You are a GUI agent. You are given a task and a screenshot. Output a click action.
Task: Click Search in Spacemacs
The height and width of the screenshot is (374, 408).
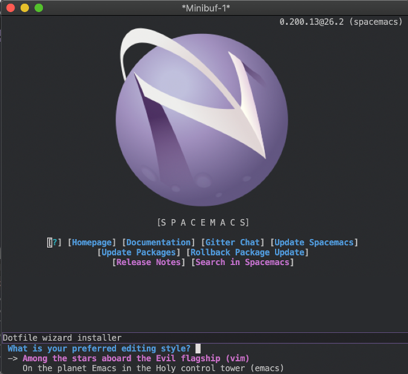pos(242,262)
